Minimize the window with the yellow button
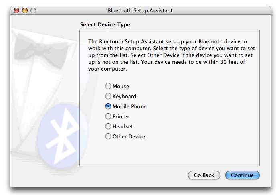This screenshot has width=279, height=195. point(25,10)
